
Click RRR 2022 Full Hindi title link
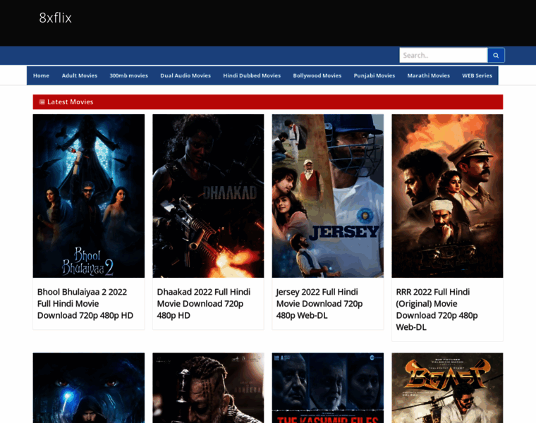coord(437,309)
